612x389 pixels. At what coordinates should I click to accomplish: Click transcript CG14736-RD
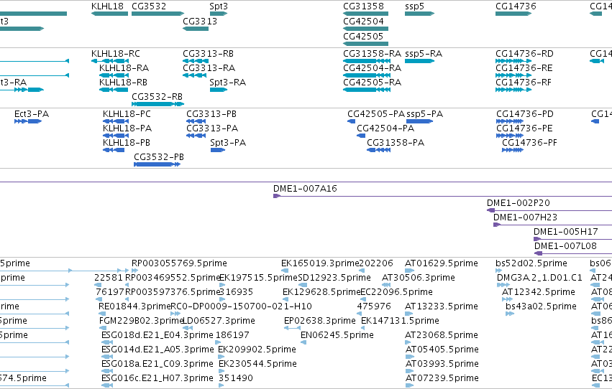pyautogui.click(x=513, y=61)
